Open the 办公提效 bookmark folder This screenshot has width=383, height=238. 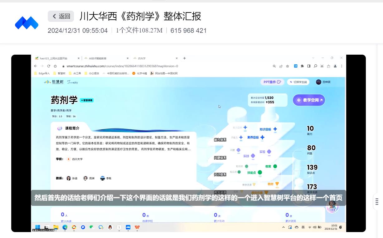[x=92, y=73]
